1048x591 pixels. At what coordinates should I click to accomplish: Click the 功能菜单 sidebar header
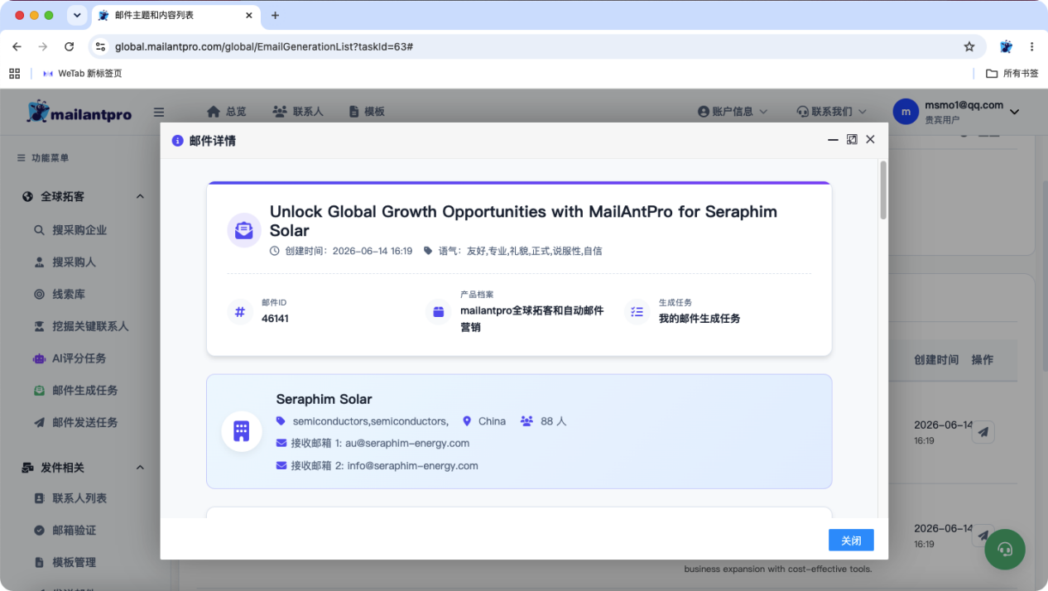point(43,158)
